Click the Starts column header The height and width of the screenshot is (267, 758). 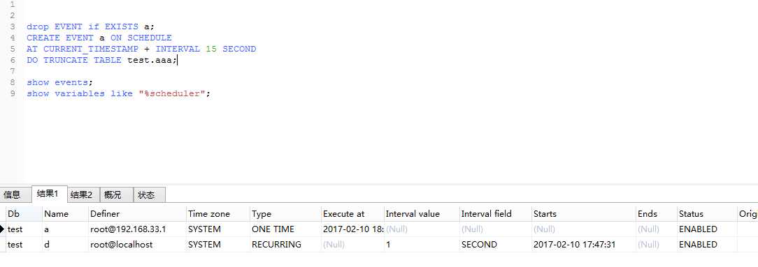tap(583, 213)
